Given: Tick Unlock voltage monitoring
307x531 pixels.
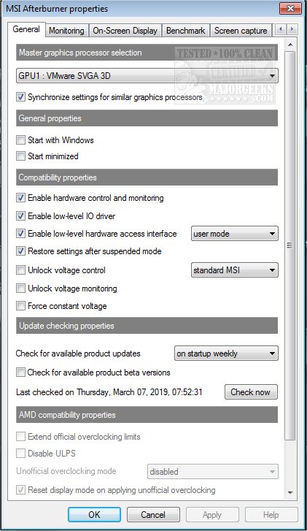Looking at the screenshot, I should 20,289.
